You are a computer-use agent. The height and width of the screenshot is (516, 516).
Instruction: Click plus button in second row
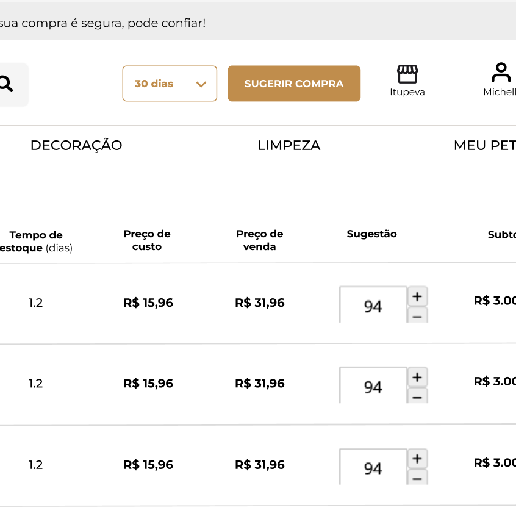(417, 377)
